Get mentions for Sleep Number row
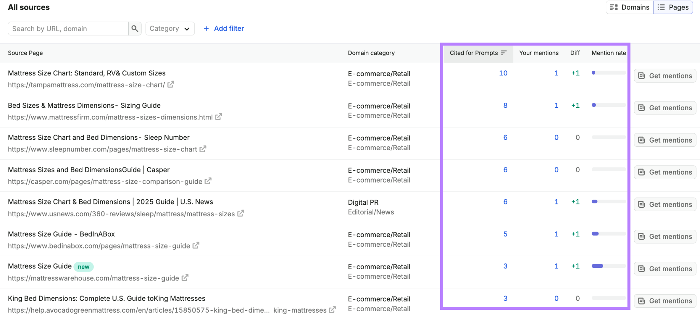Viewport: 700px width, 316px height. click(x=665, y=140)
